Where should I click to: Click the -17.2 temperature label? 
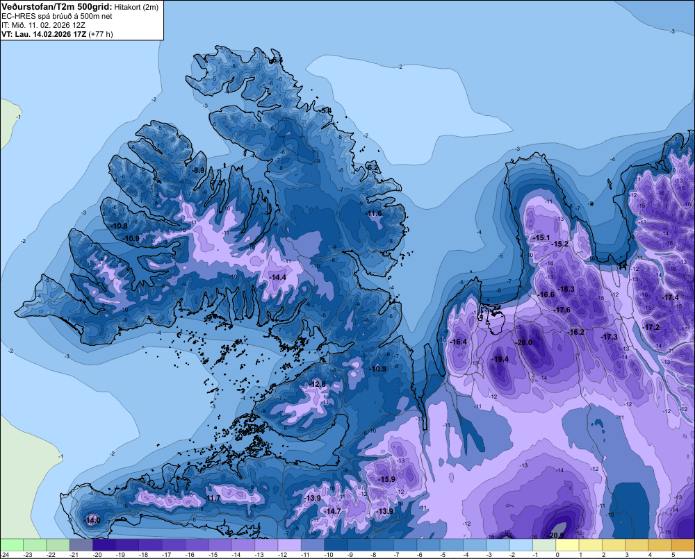point(651,327)
